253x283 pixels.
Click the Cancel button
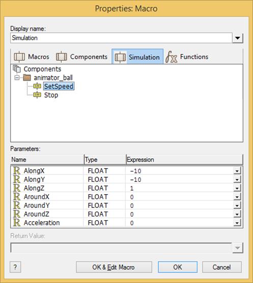(222, 267)
